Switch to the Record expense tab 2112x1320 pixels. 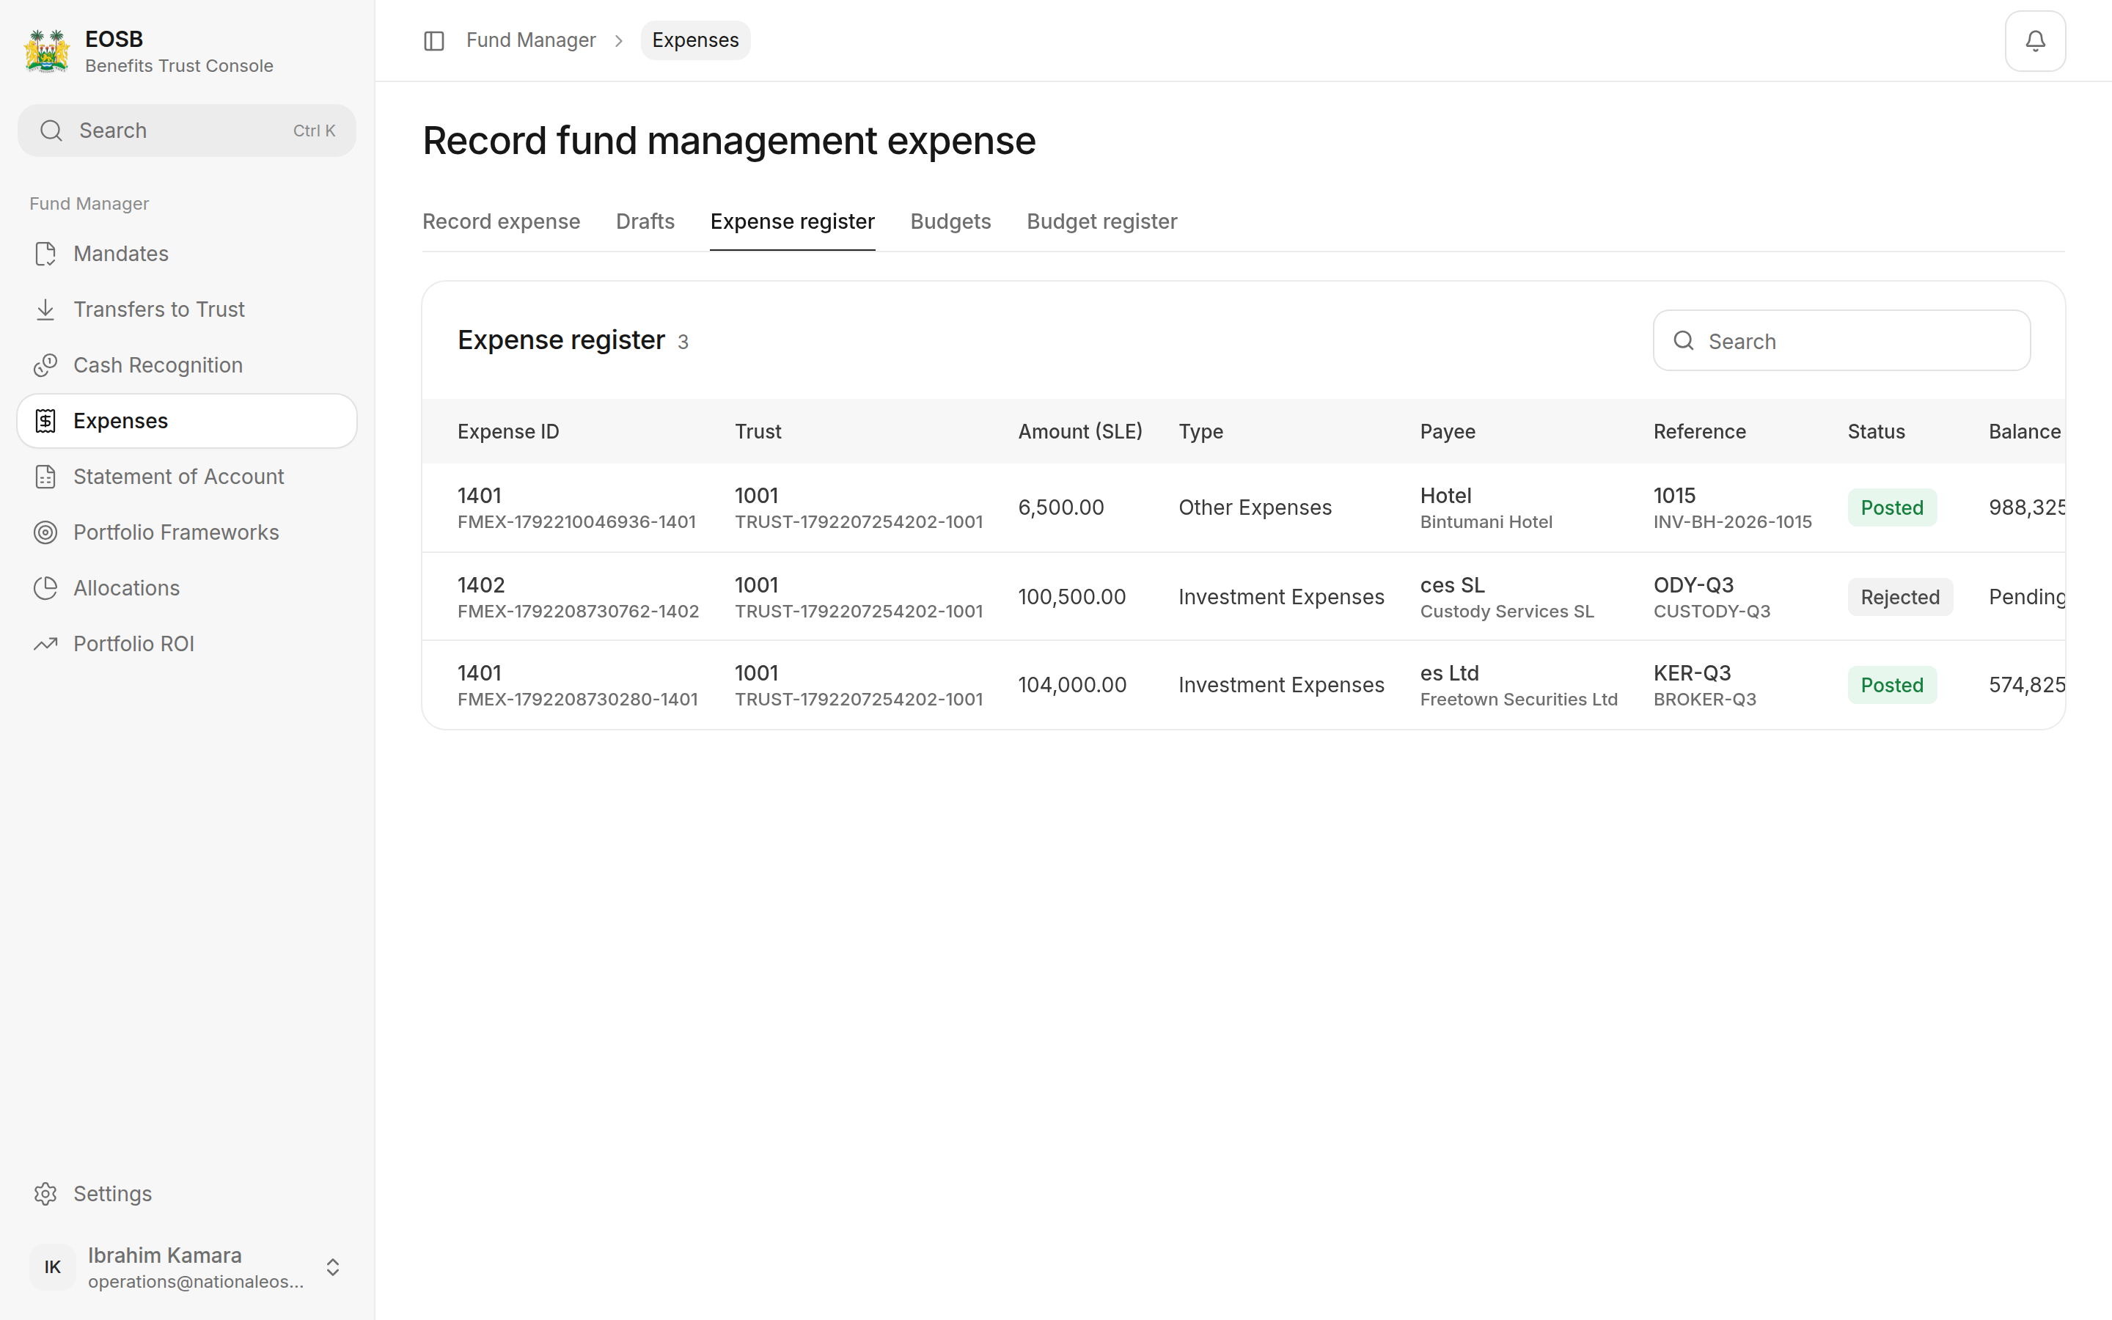pos(501,221)
